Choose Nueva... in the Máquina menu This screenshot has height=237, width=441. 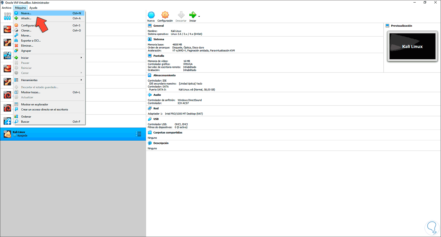coord(49,13)
